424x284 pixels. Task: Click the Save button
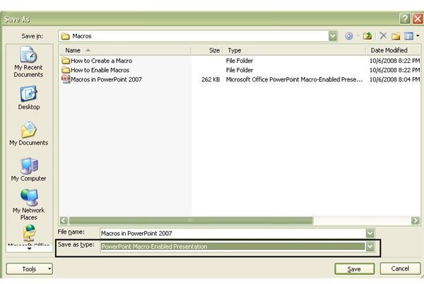click(354, 269)
